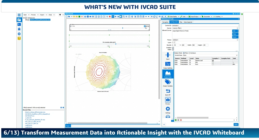
Task: Open the Input/Output menu
Action: point(195,16)
